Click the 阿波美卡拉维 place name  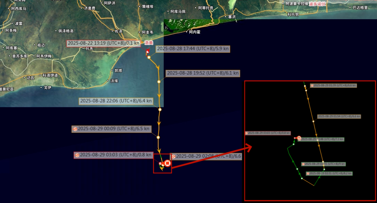pyautogui.click(x=297, y=4)
